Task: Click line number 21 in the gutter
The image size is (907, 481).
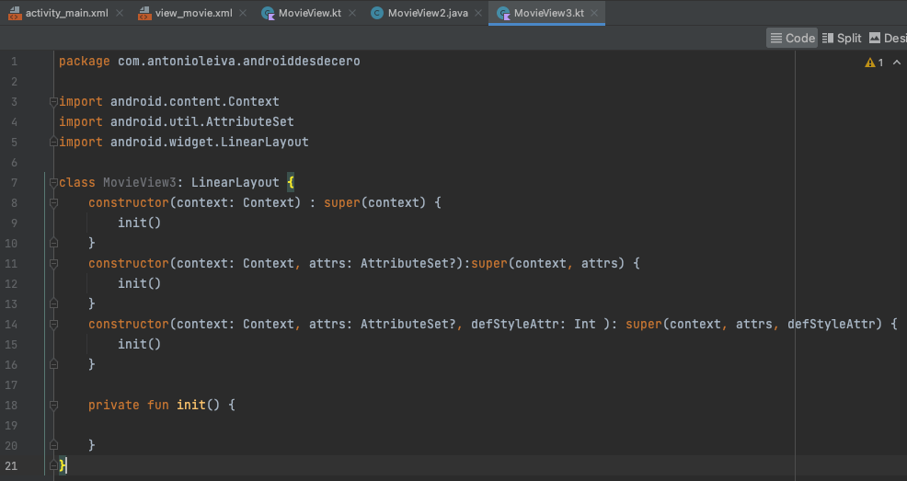Action: (11, 466)
